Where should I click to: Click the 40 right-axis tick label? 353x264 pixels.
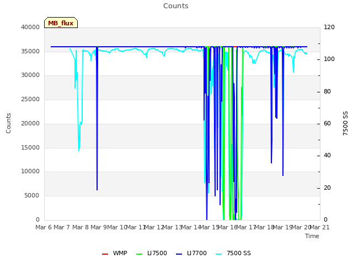(327, 155)
